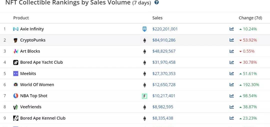The height and width of the screenshot is (127, 270).
Task: Open the Veefriends chart icon
Action: [x=232, y=107]
